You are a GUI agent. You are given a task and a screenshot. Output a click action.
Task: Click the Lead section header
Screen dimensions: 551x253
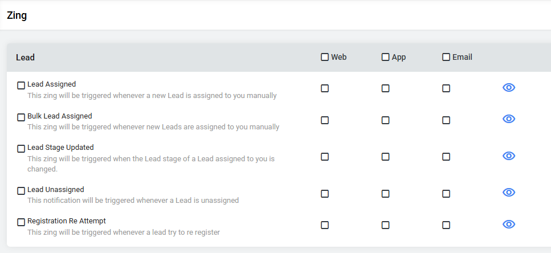click(25, 58)
